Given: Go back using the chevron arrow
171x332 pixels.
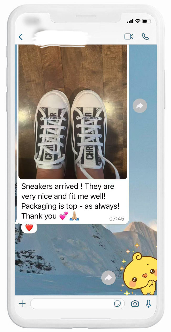Looking at the screenshot, I should click(x=21, y=37).
